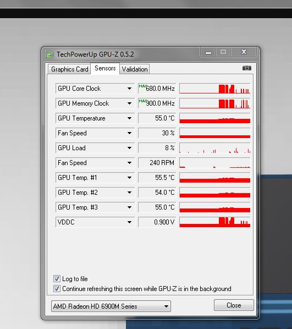This screenshot has width=292, height=329.
Task: Click the GPU Core Clock history graph
Action: (215, 89)
